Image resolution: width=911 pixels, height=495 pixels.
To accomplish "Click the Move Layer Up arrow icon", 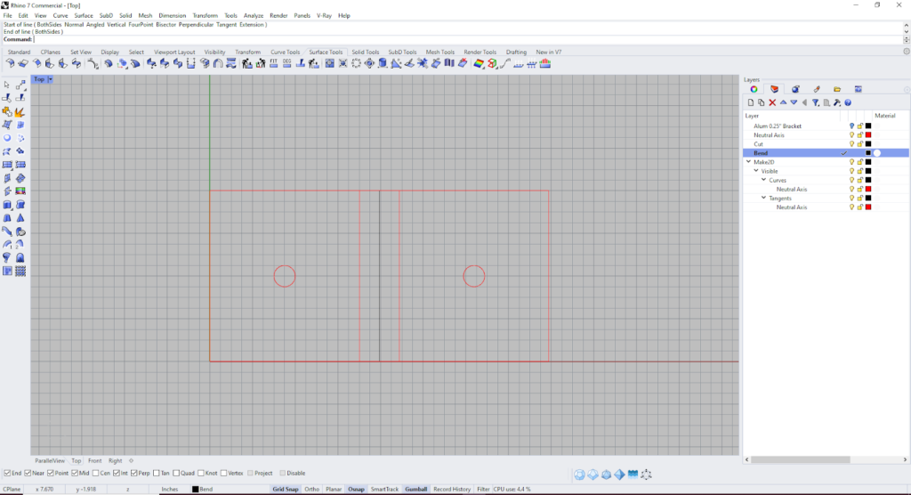I will [783, 102].
